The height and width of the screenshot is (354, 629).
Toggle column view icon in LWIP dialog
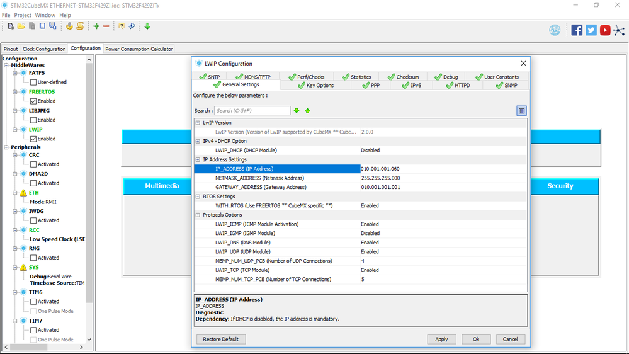click(521, 111)
